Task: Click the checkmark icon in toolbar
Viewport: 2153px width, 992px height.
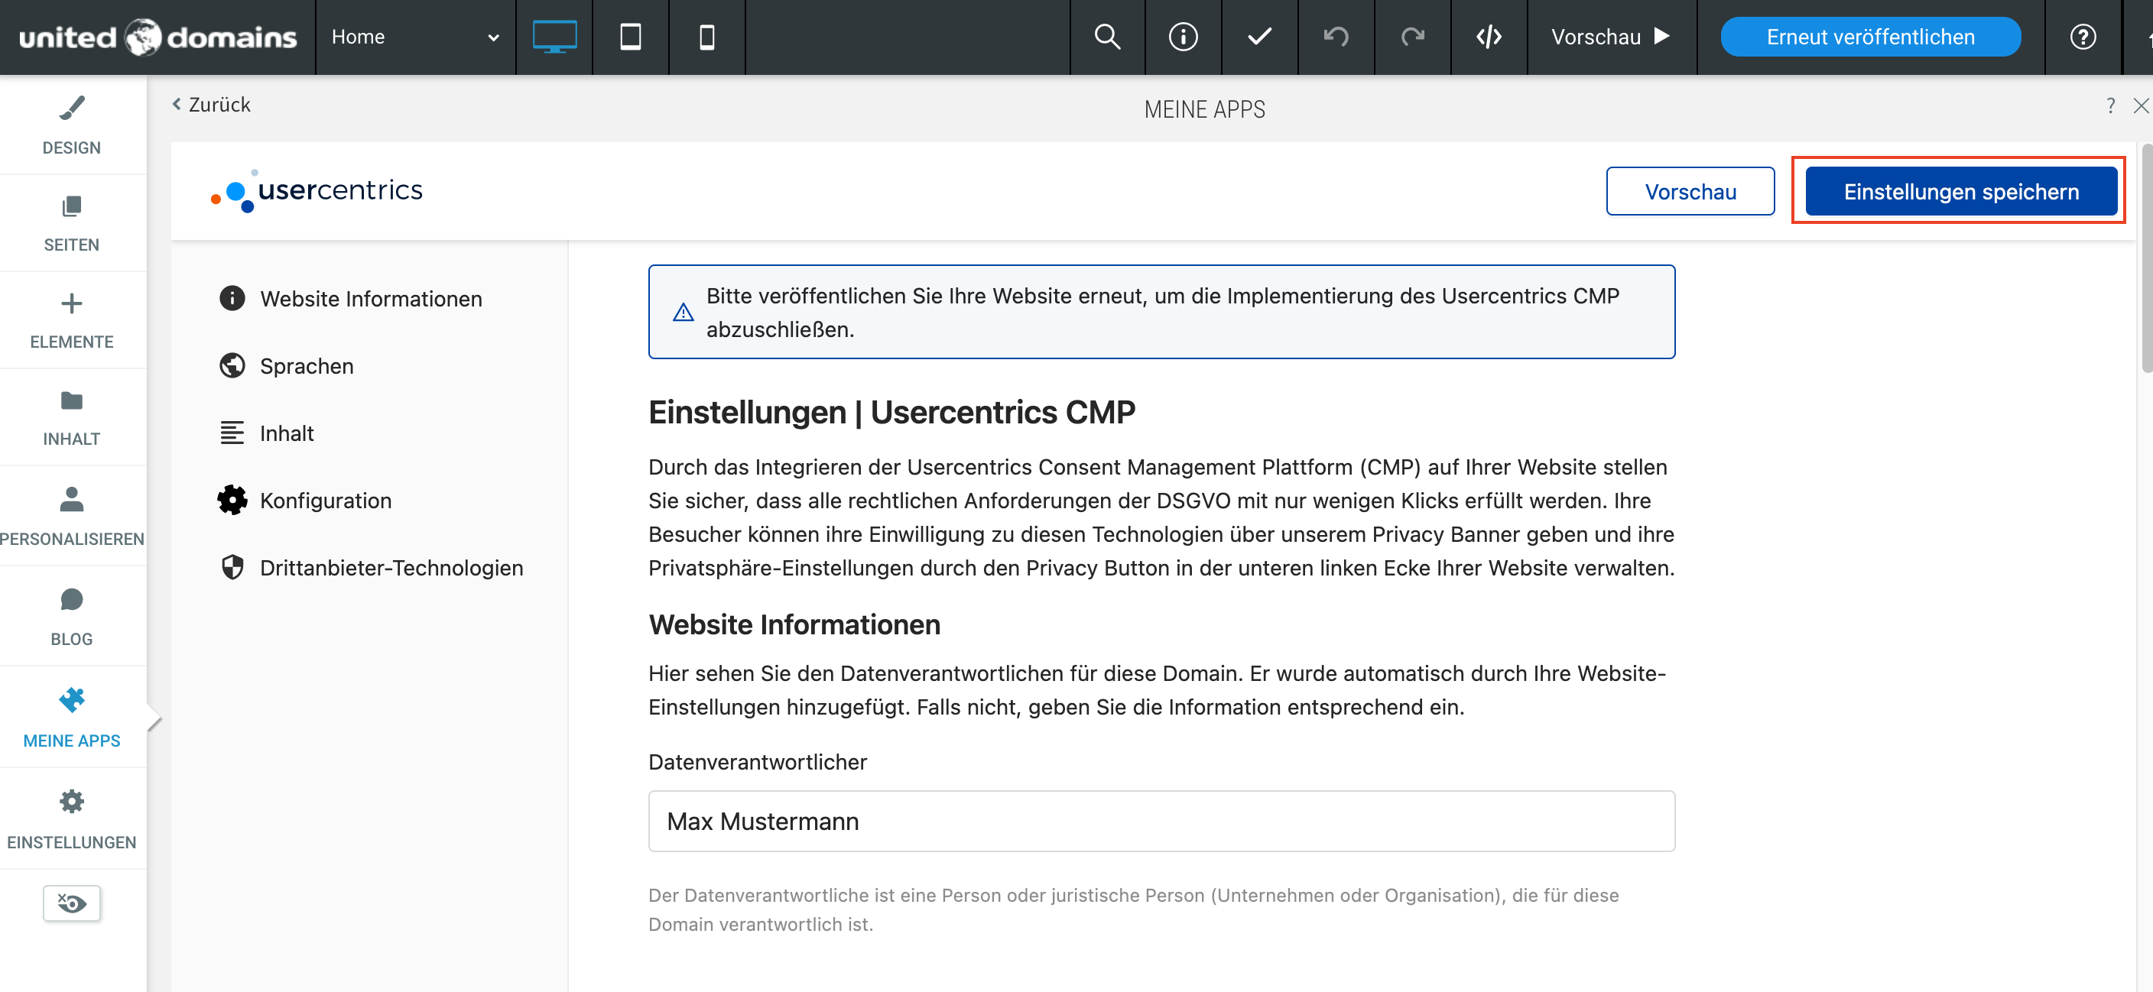Action: [1259, 37]
